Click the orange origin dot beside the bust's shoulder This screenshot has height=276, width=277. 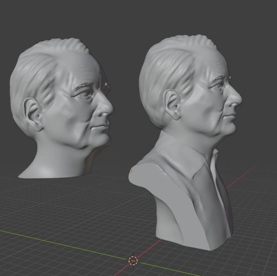pos(131,171)
